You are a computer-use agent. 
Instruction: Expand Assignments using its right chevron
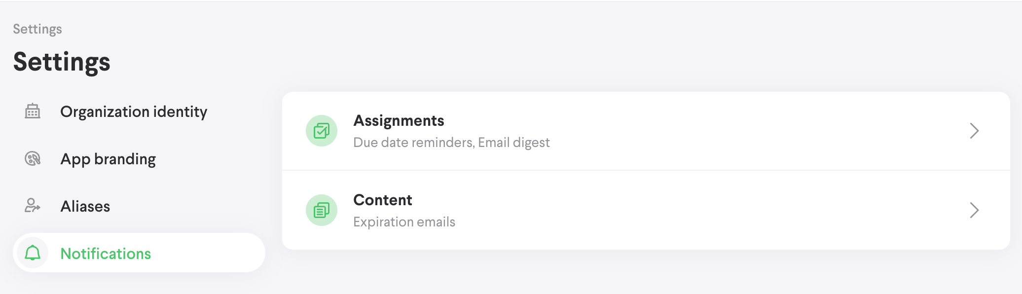point(974,131)
